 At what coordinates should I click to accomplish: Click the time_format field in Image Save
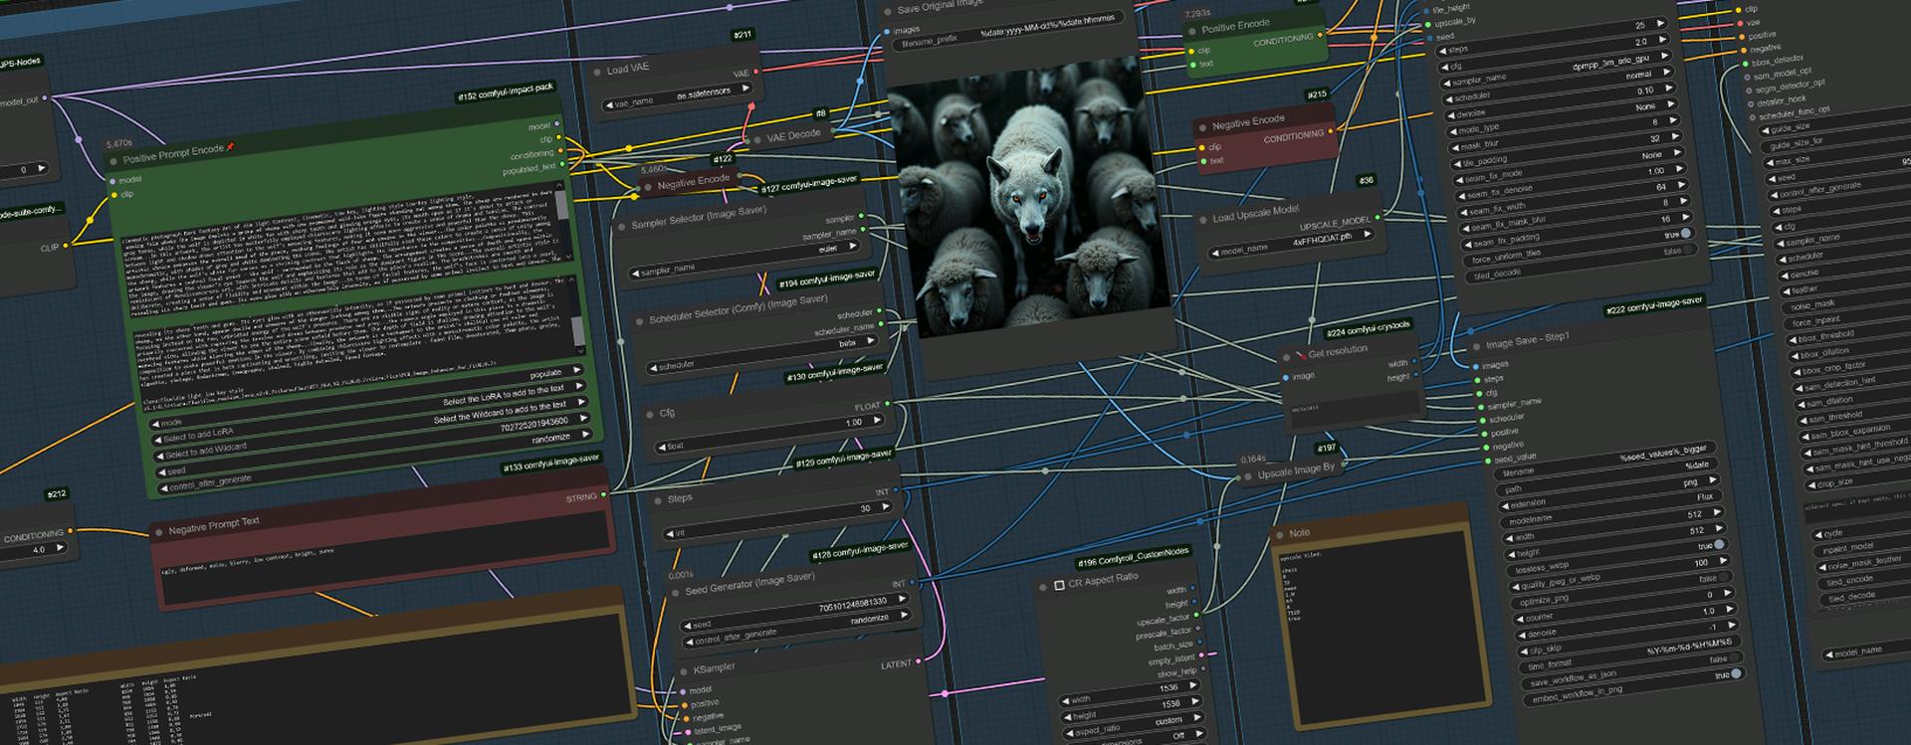tap(1629, 652)
